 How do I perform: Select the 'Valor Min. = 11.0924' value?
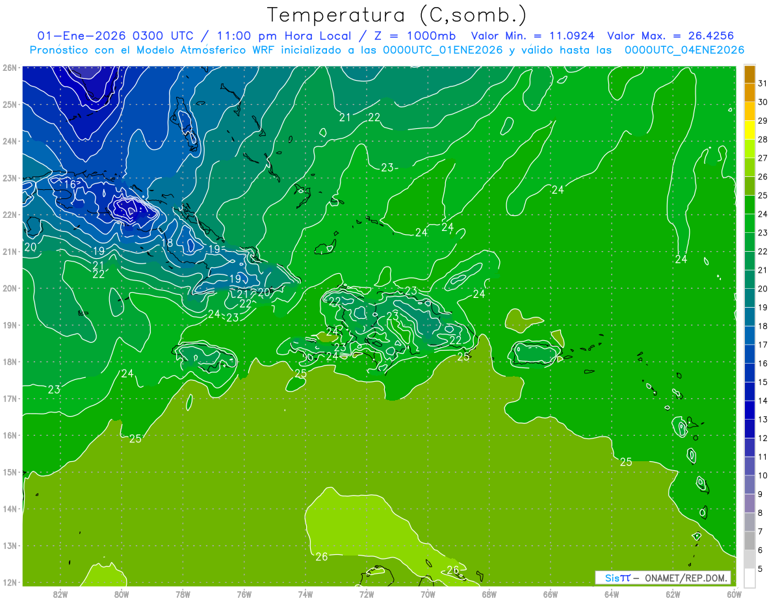[x=532, y=36]
